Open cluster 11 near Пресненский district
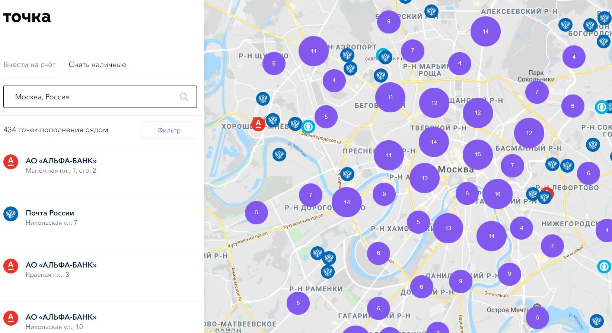Viewport: 612px width, 333px height. click(x=389, y=156)
